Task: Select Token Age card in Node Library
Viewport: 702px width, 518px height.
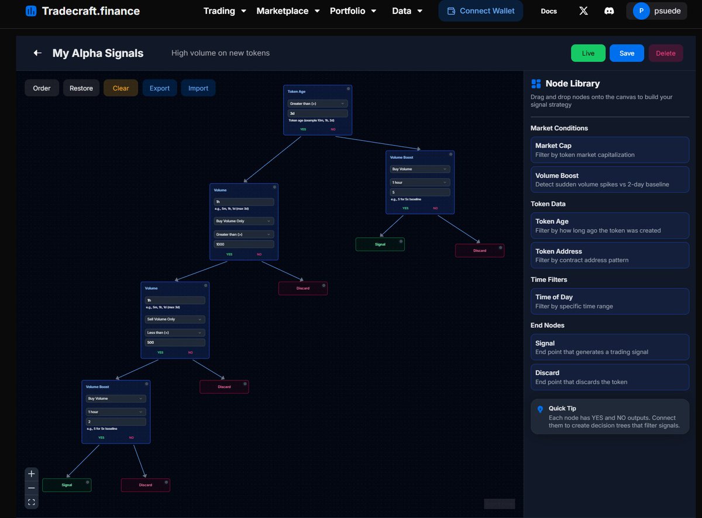Action: coord(610,226)
